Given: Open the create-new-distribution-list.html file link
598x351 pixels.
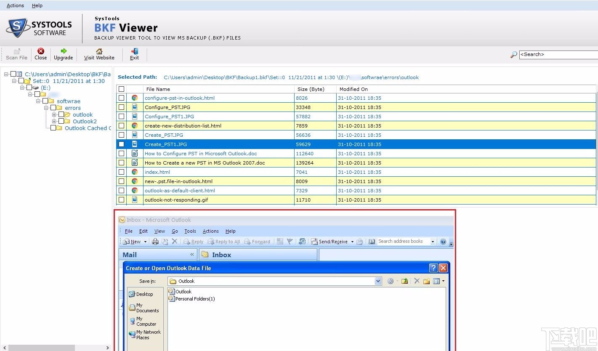Looking at the screenshot, I should [183, 125].
